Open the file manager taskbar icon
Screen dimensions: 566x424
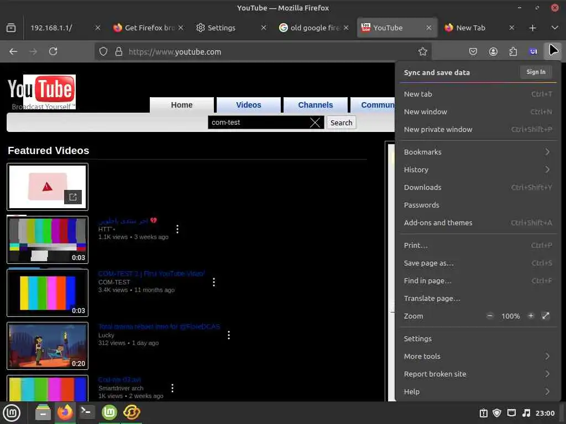[x=43, y=412]
